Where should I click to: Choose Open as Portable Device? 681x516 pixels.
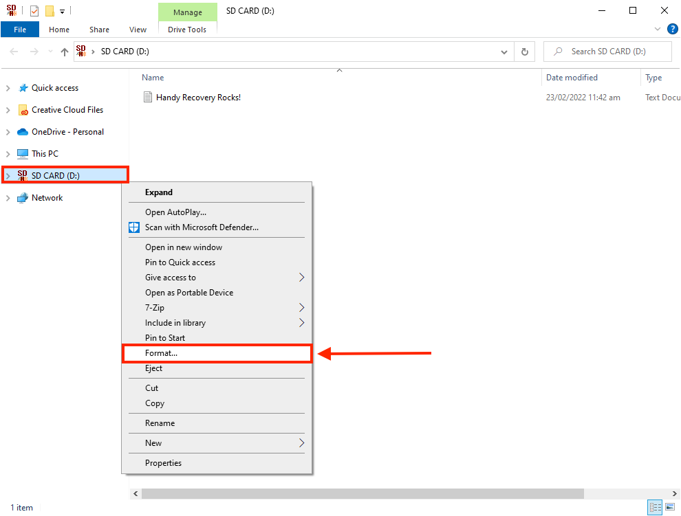(217, 293)
